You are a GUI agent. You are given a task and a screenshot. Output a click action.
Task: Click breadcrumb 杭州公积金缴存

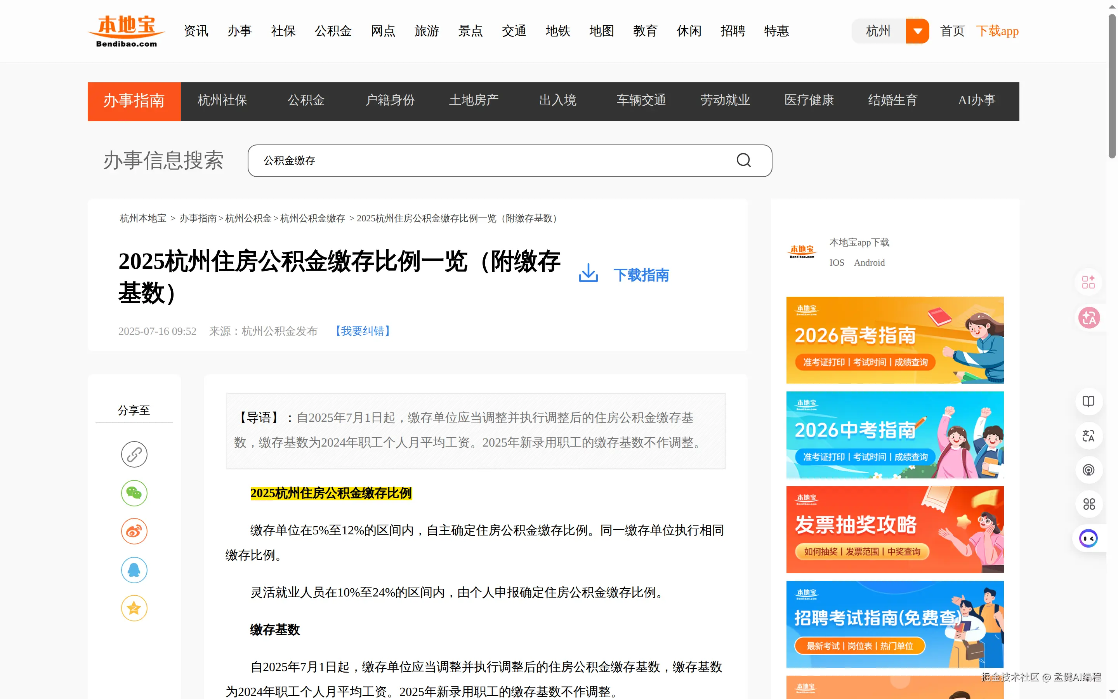tap(312, 218)
